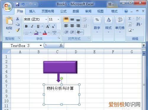Align text to the middle vertically
This screenshot has height=110, width=148.
(x=72, y=20)
